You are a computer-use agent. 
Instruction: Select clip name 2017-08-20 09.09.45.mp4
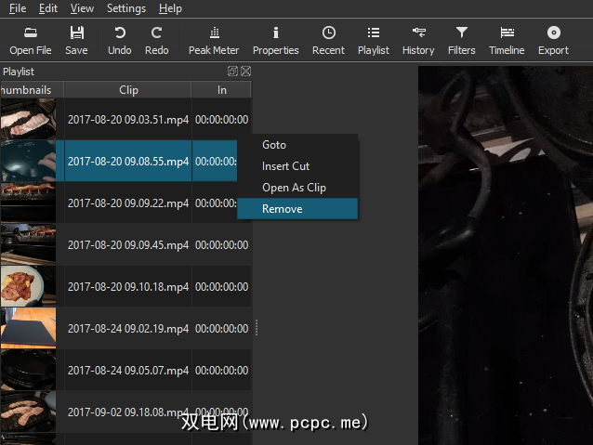click(128, 244)
